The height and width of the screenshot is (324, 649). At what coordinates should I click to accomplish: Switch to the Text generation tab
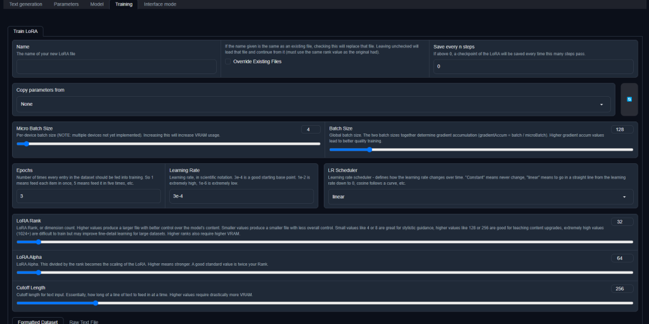(26, 4)
